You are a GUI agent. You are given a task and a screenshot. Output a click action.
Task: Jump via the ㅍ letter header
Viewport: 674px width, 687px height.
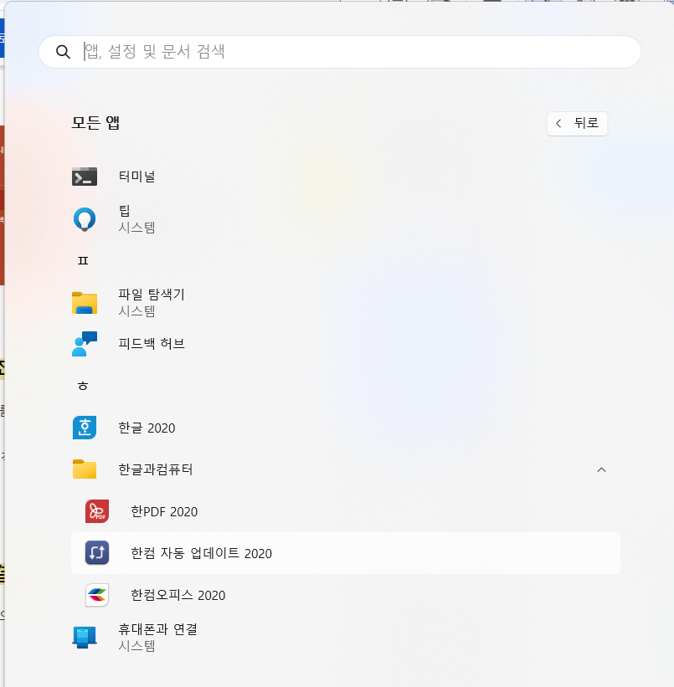coord(83,261)
